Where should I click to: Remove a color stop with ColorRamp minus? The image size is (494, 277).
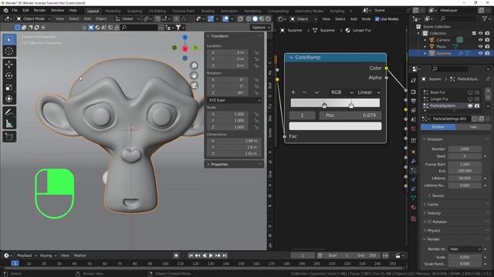coord(304,92)
